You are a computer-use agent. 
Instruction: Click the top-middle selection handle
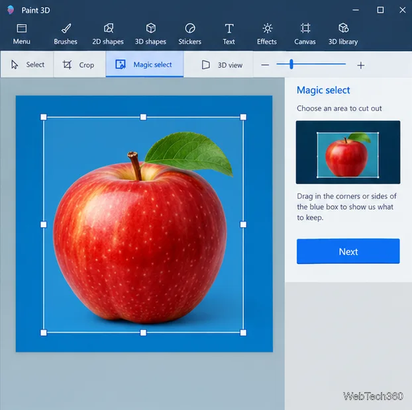(x=143, y=117)
